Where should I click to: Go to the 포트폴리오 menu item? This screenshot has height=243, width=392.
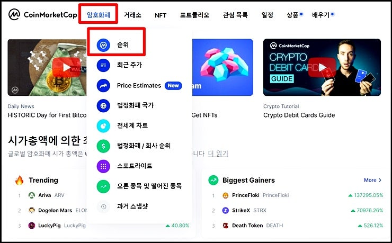point(194,15)
